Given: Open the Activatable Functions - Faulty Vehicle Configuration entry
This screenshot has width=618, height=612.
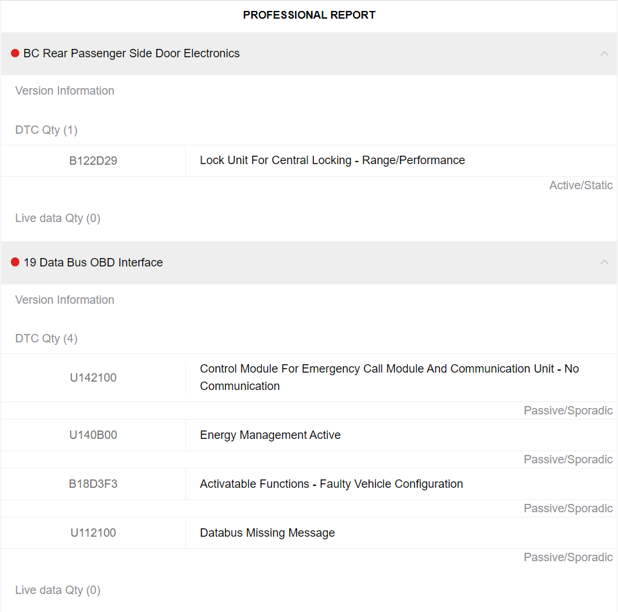Looking at the screenshot, I should point(331,484).
